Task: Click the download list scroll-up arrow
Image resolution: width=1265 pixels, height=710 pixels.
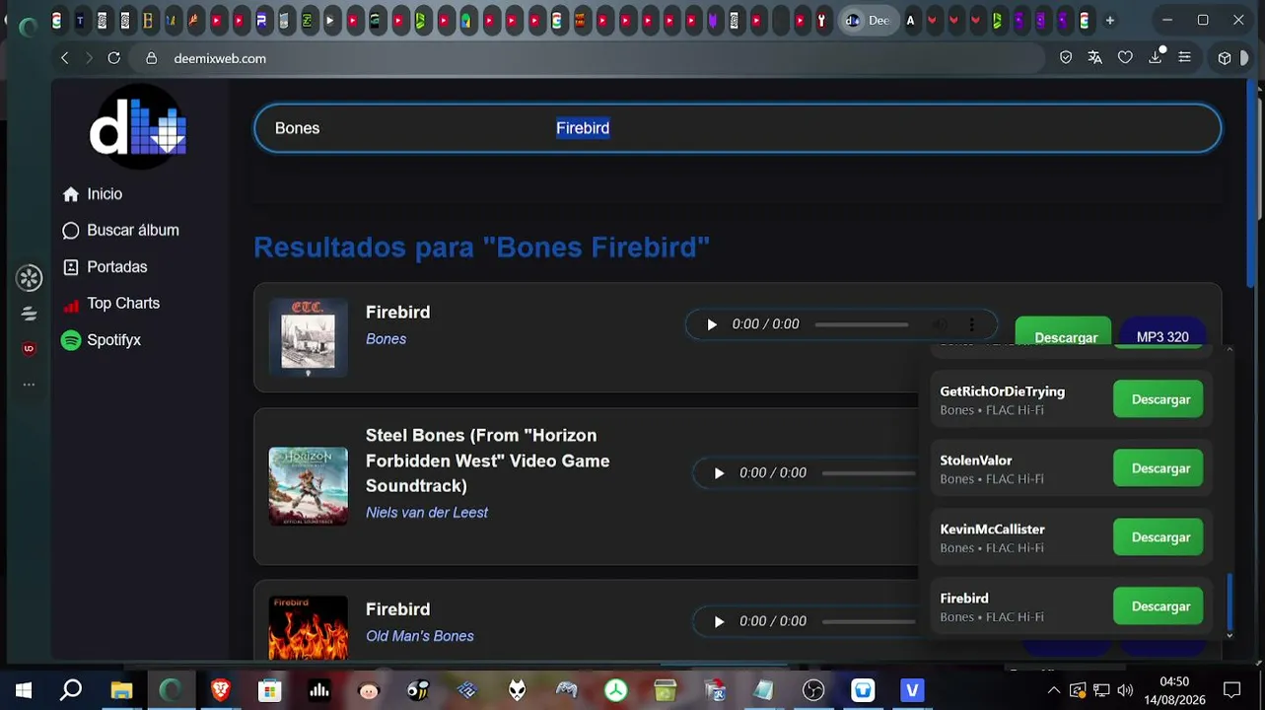Action: tap(1229, 350)
